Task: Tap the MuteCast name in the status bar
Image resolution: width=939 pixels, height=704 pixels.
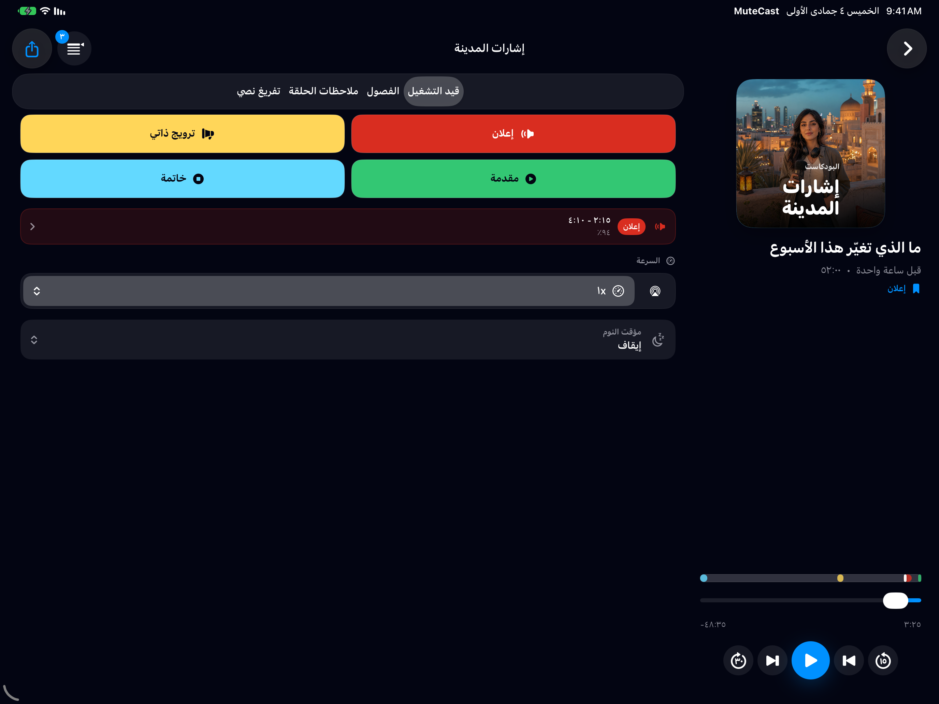Action: (756, 11)
